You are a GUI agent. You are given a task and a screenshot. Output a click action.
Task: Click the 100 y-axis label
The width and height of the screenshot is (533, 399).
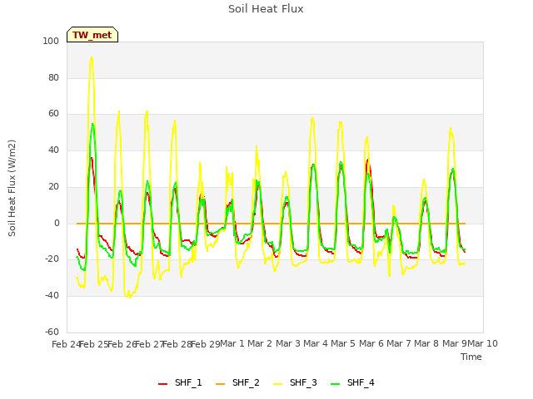click(x=51, y=41)
